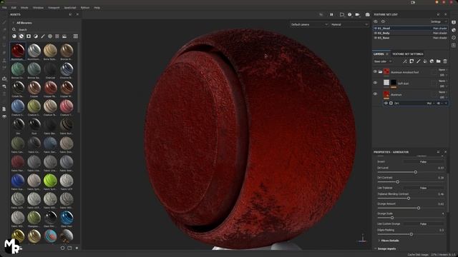The width and height of the screenshot is (458, 257).
Task: Toggle Use Custom Grunge switch
Action: point(423,223)
